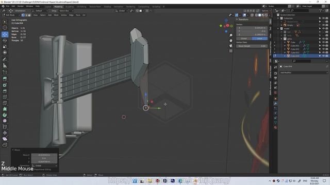330x185 pixels.
Task: Select the Add Cube tool
Action: 5,72
